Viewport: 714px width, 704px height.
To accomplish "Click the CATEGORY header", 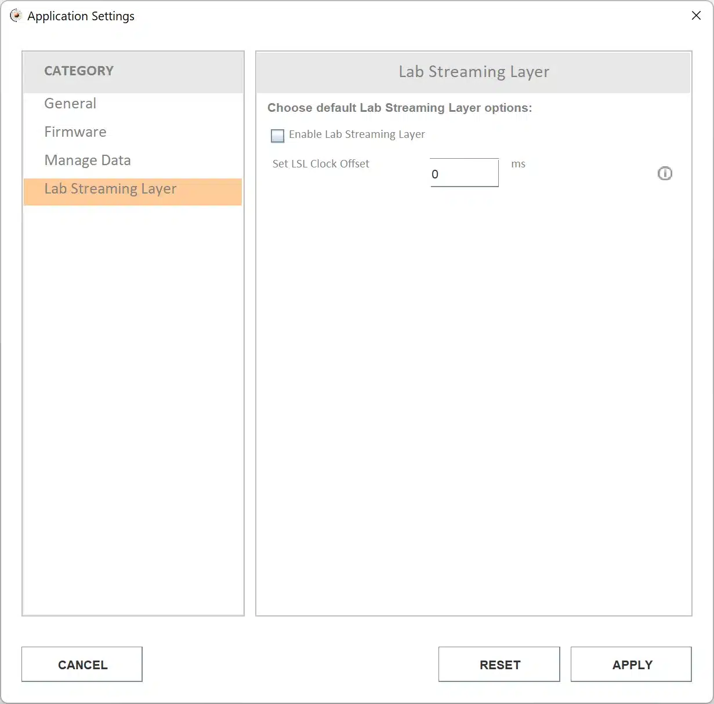I will (79, 71).
